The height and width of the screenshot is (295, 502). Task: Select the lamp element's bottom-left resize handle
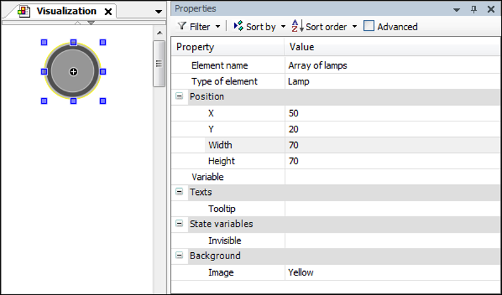[x=44, y=101]
